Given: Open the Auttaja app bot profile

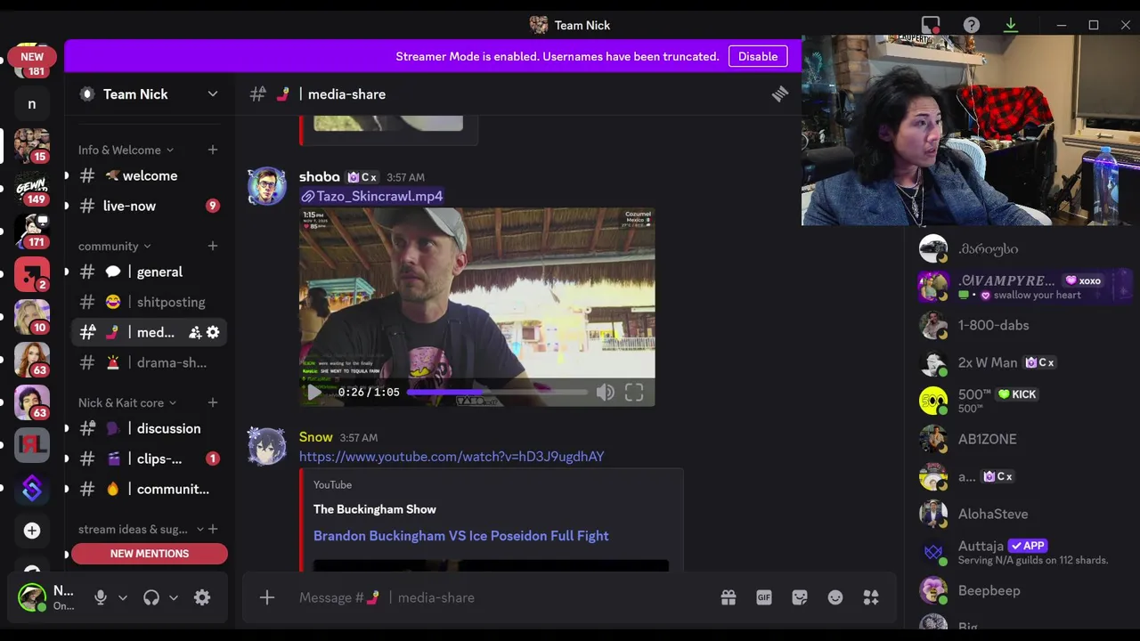Looking at the screenshot, I should coord(1022,552).
